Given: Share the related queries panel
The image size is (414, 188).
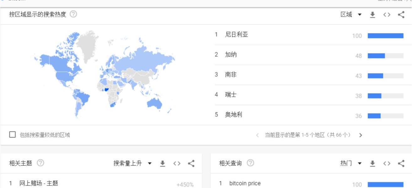Looking at the screenshot, I should click(x=401, y=163).
